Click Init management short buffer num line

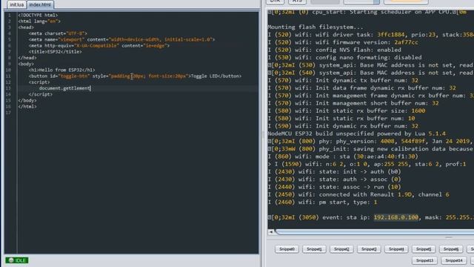click(x=353, y=103)
